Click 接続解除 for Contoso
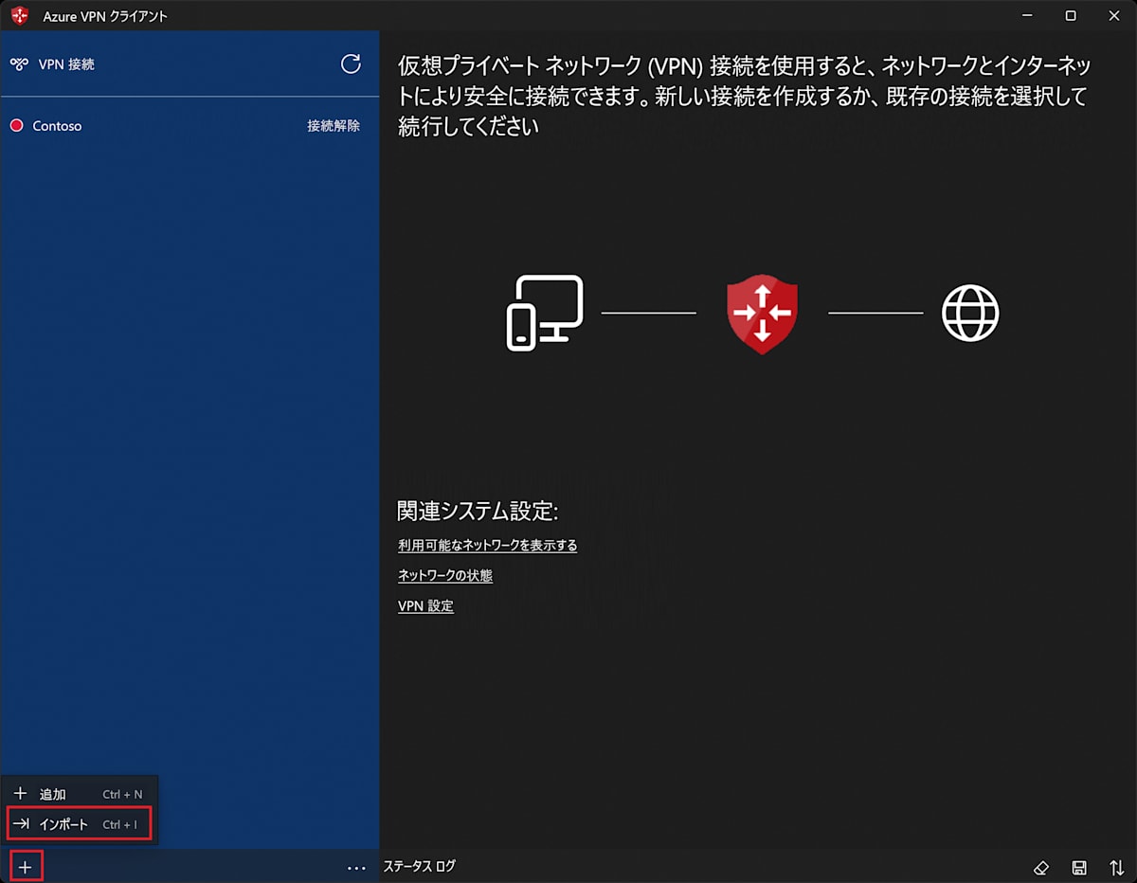 (x=334, y=125)
